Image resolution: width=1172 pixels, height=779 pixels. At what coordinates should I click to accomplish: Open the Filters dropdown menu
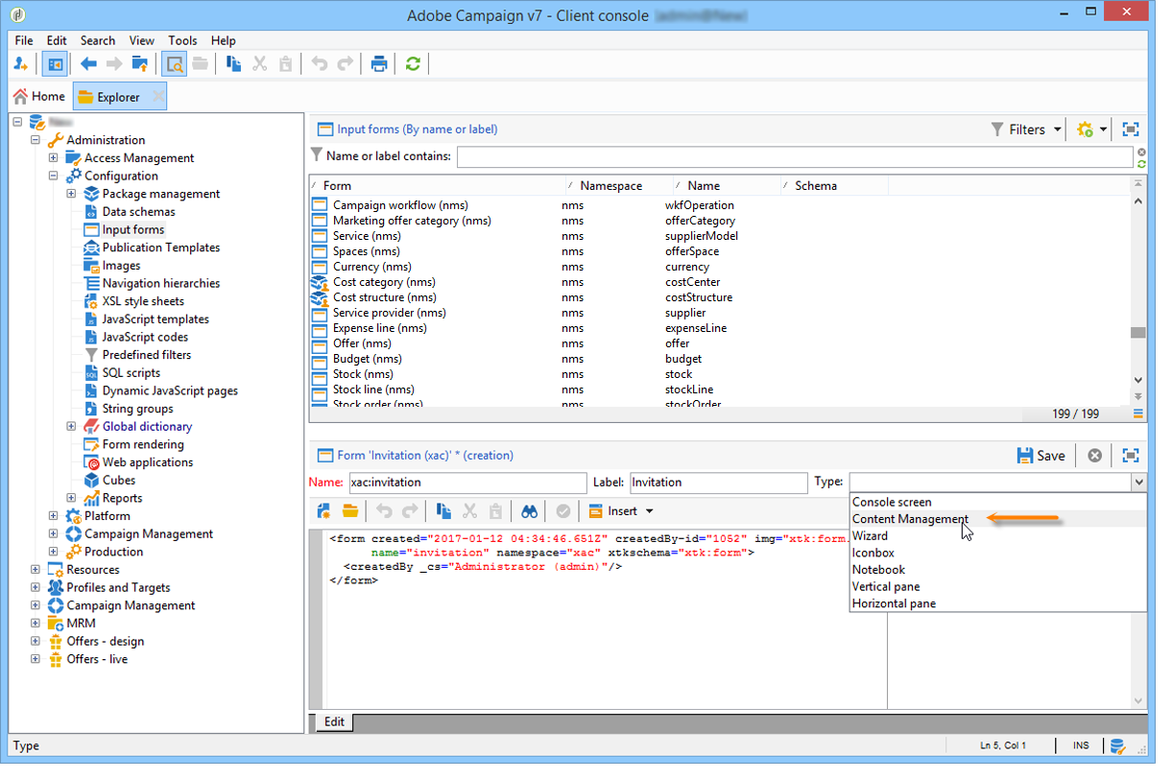1027,130
